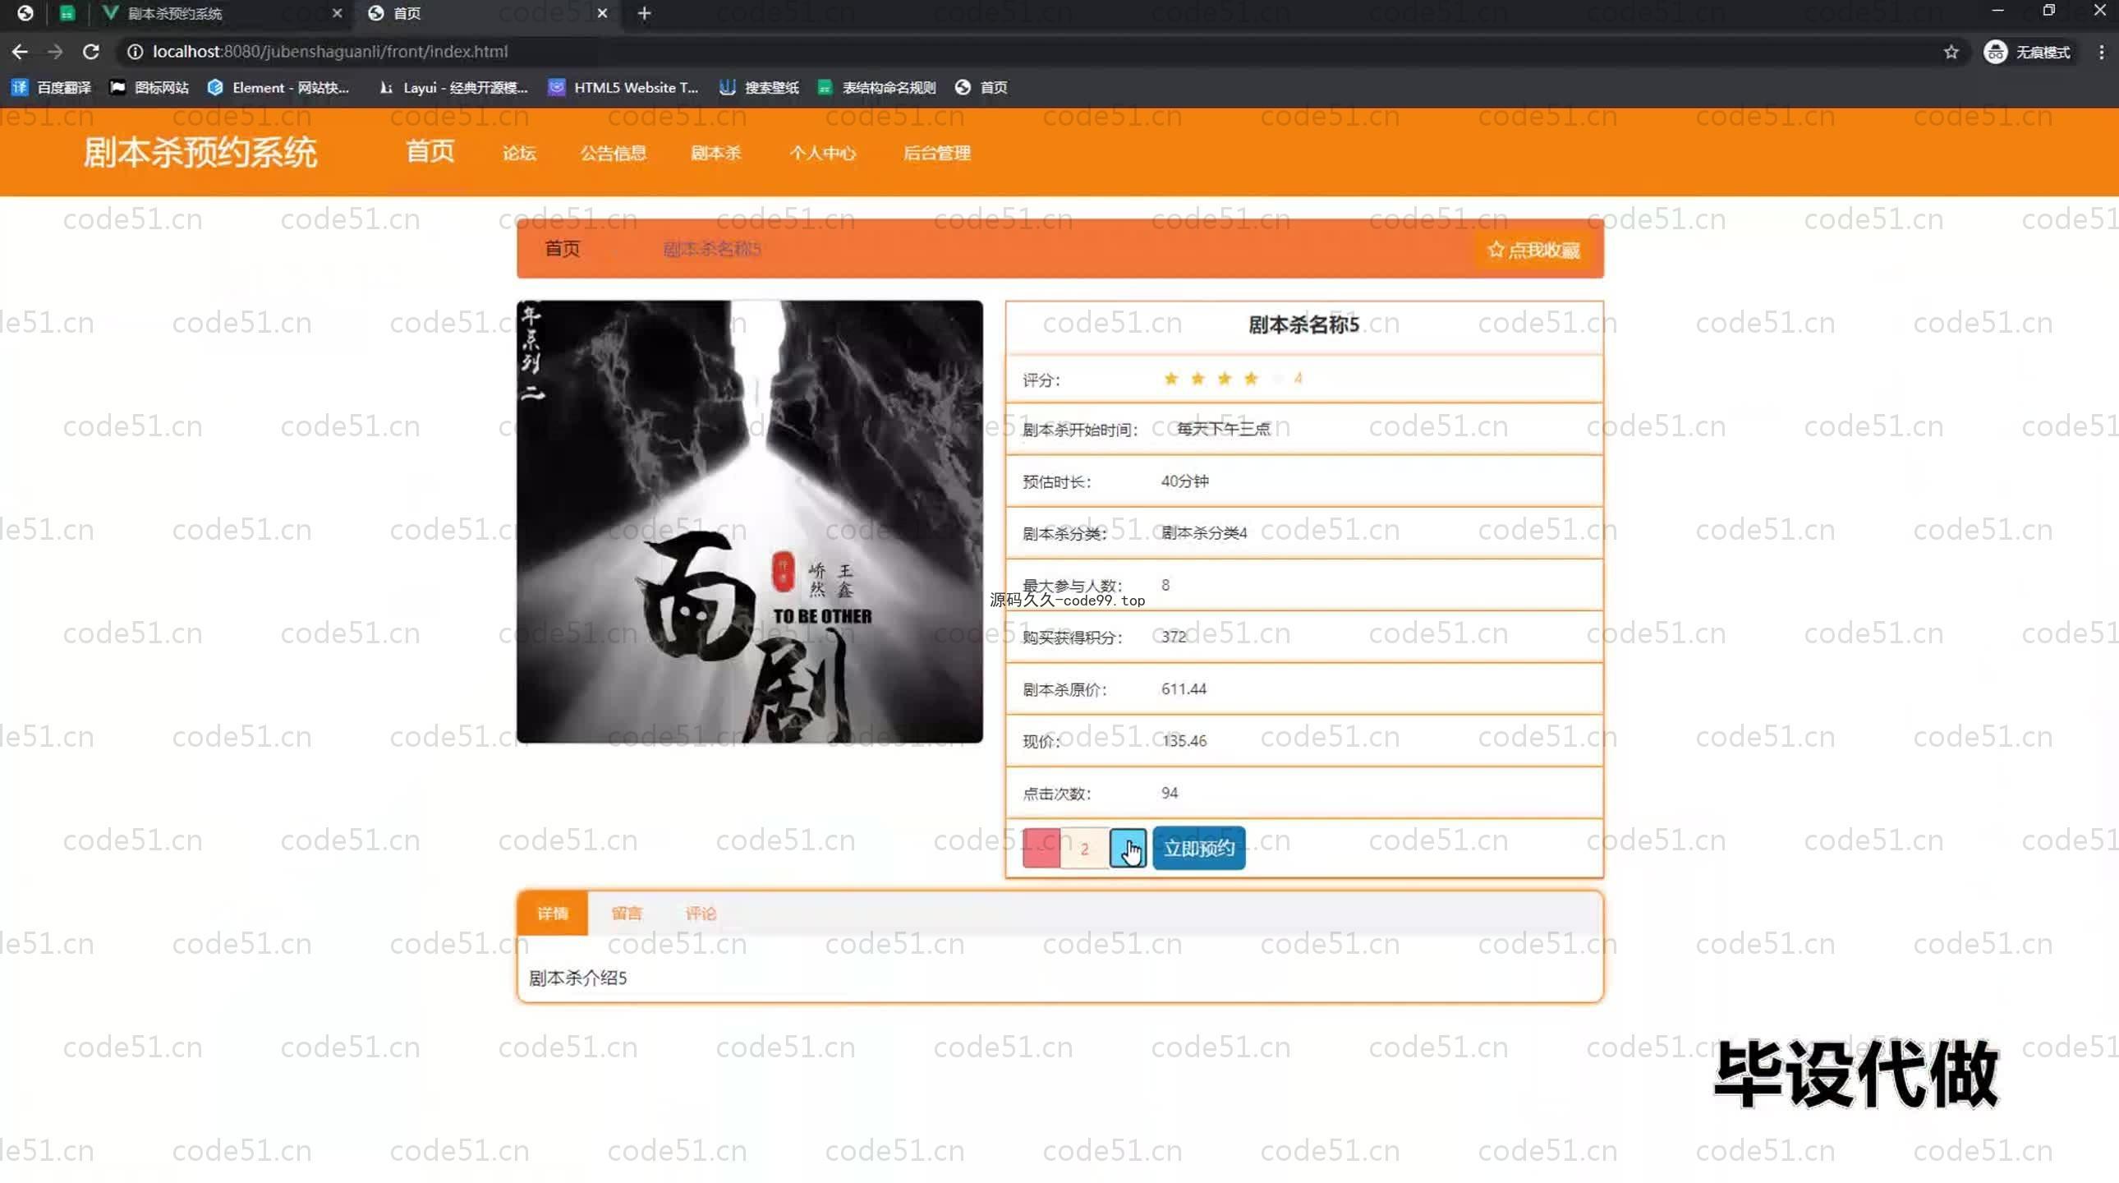Click the site info icon in address bar
The image size is (2119, 1183).
tap(135, 52)
